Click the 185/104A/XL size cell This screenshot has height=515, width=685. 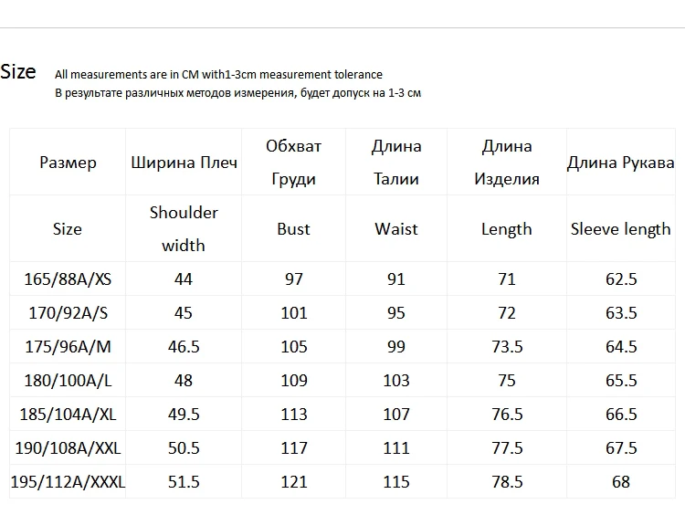[68, 414]
